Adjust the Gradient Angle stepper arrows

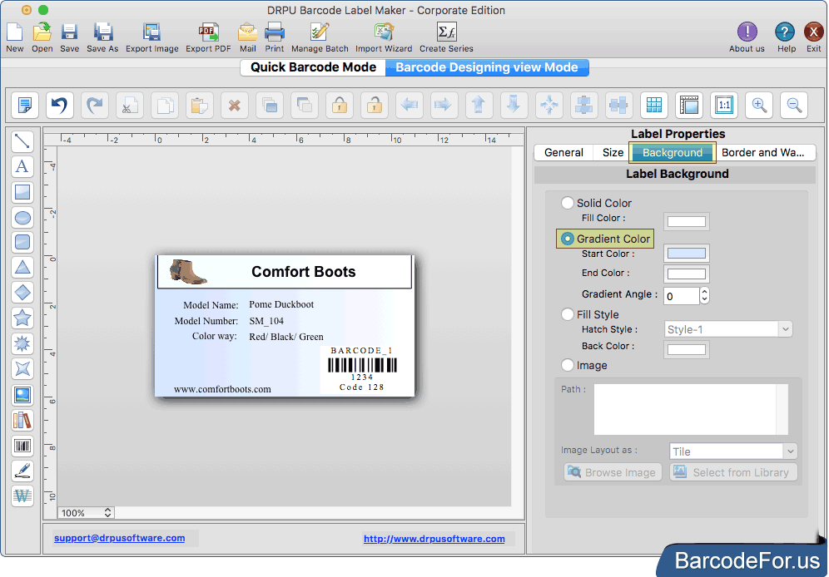(x=704, y=295)
